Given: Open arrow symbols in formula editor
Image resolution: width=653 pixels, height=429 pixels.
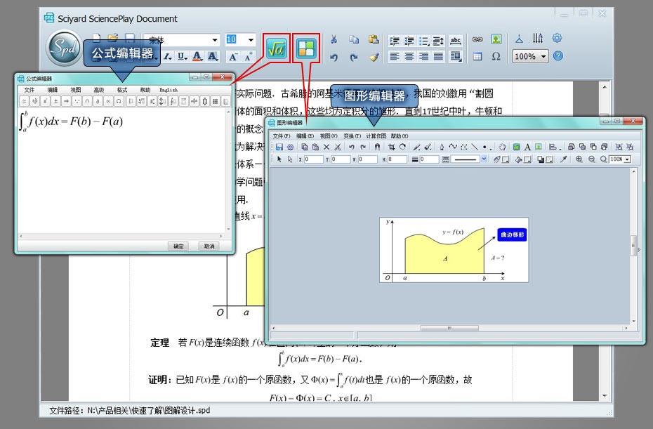Looking at the screenshot, I should click(66, 101).
